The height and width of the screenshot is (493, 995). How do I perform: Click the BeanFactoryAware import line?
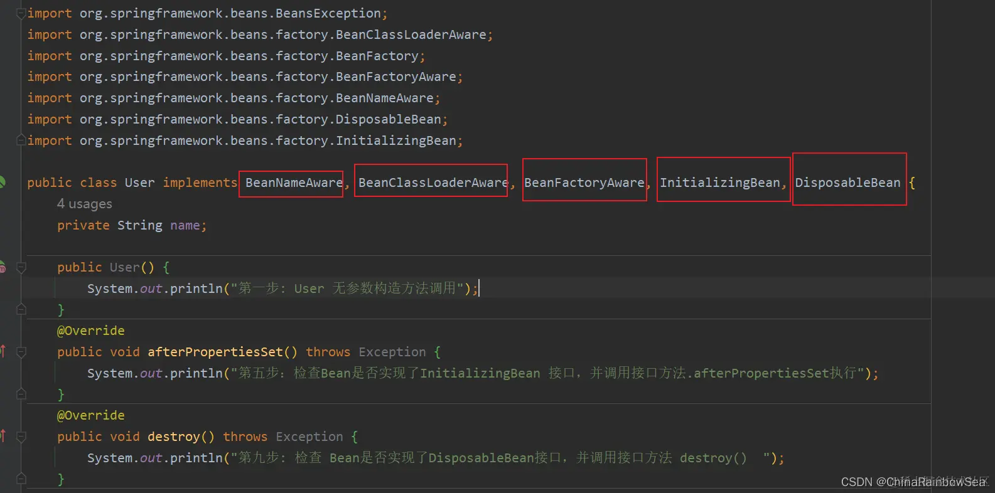245,77
